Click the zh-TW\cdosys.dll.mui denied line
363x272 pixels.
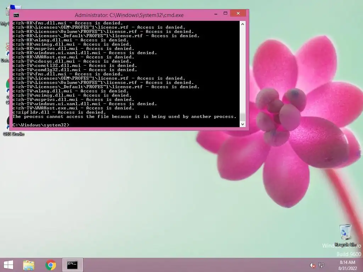(x=72, y=61)
